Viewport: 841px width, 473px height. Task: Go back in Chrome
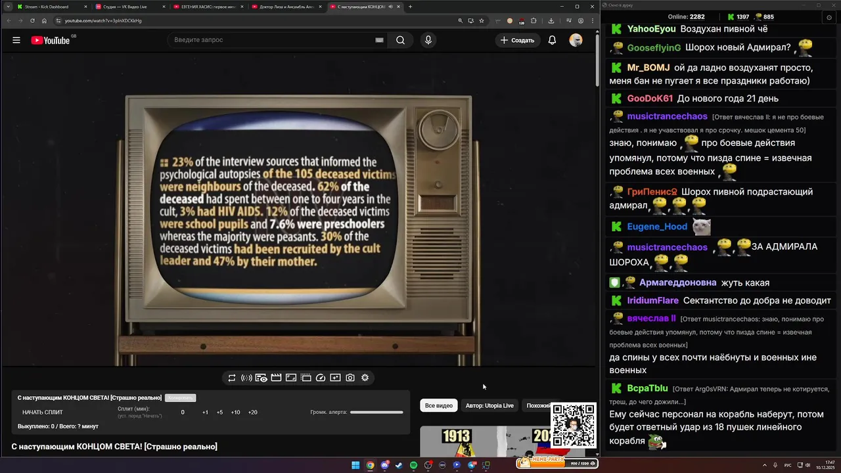[9, 20]
